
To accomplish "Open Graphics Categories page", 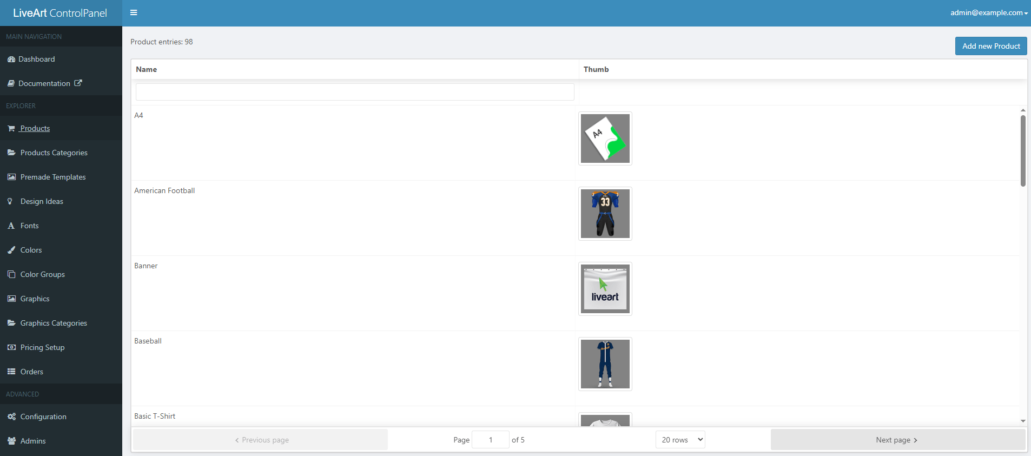I will [x=61, y=323].
